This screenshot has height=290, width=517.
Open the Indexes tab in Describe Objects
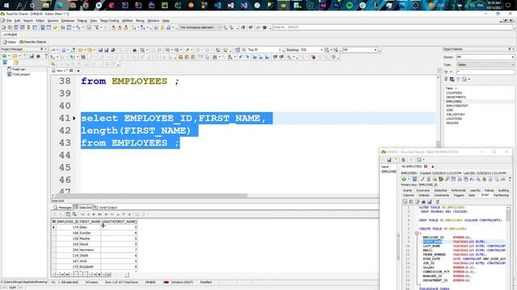pyautogui.click(x=424, y=195)
